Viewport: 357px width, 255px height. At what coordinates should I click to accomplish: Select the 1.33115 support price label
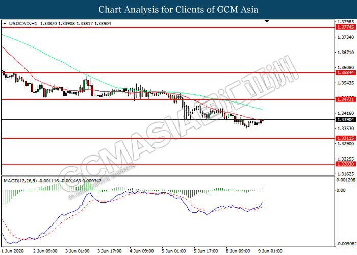click(x=345, y=138)
